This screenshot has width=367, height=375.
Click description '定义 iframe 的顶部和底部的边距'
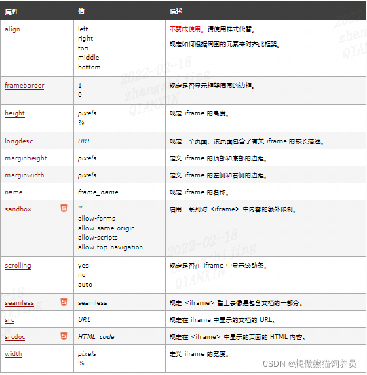(218, 158)
